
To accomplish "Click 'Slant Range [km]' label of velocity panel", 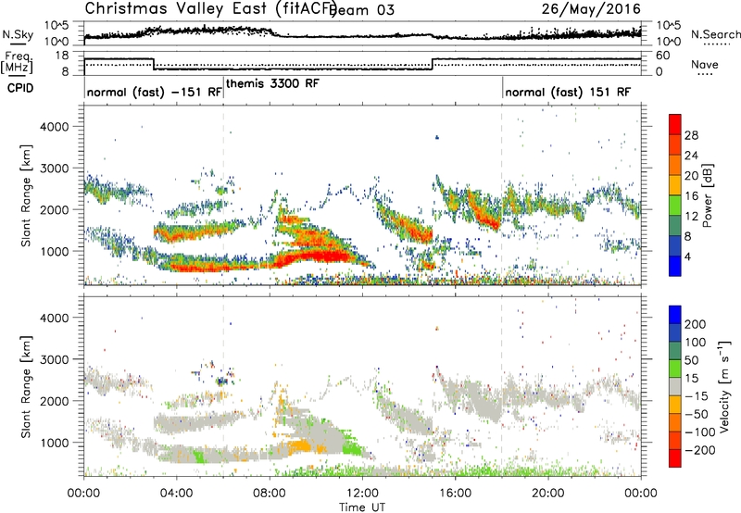I will [x=26, y=387].
